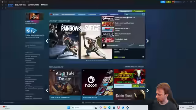Advance Sonderangebote carousel with right arrow
This screenshot has height=110, width=196.
[148, 90]
